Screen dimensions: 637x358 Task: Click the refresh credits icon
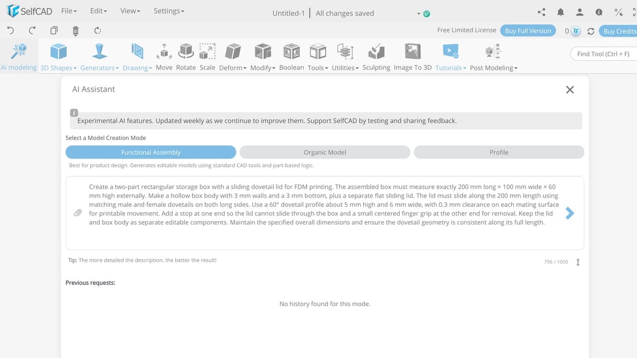pyautogui.click(x=591, y=31)
